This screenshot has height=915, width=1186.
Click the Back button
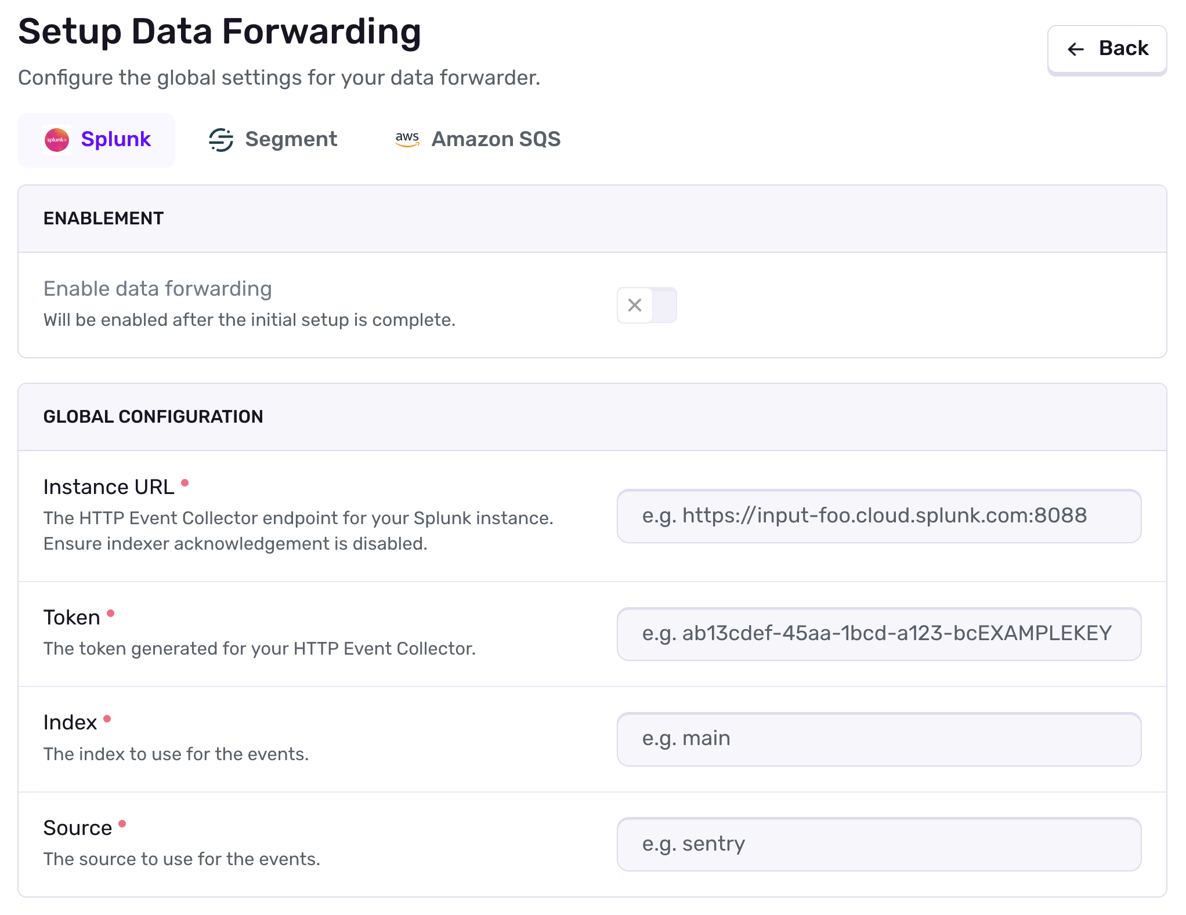(1107, 49)
